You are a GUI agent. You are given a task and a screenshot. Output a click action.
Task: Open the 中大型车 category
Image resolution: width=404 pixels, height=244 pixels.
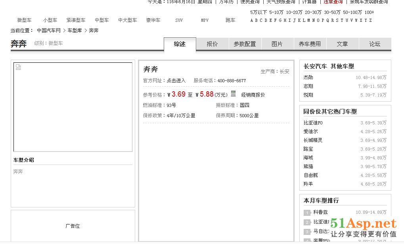click(128, 20)
